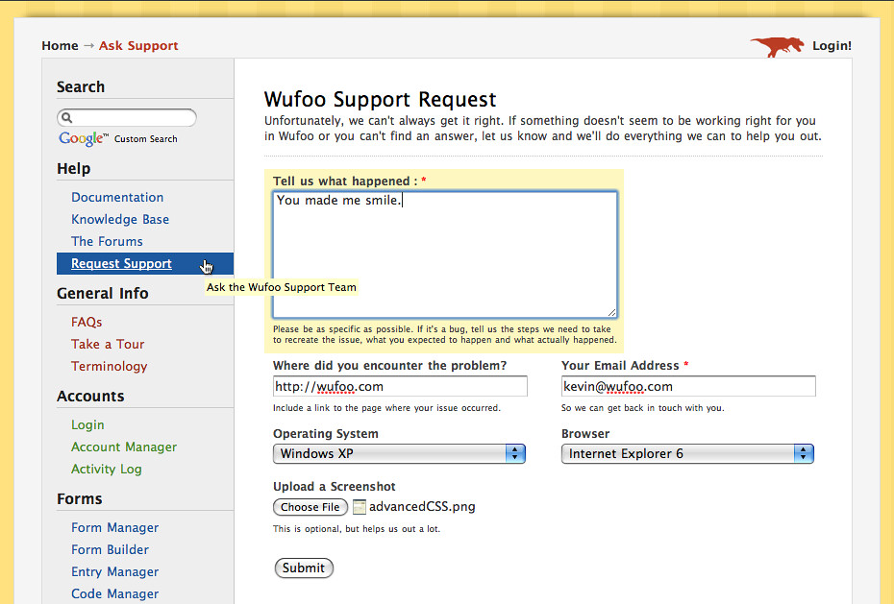Click the Choose File button

click(310, 507)
